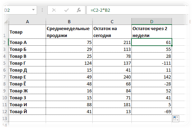Select cell 'Товар Й'
Screen dimensions: 192x128
pos(27,111)
